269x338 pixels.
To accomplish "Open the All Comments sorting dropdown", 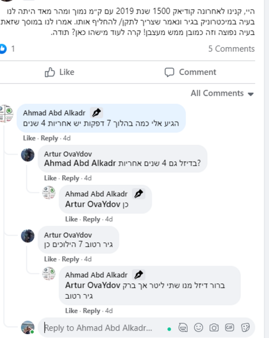I will [x=222, y=94].
